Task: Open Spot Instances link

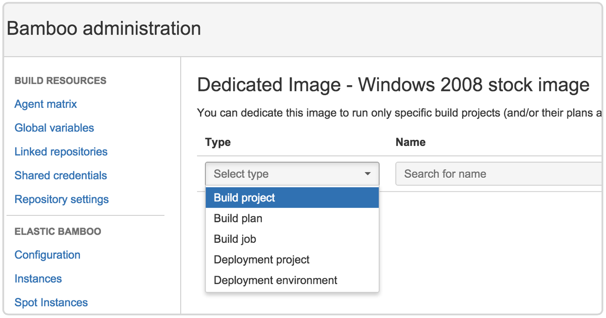Action: (x=51, y=302)
